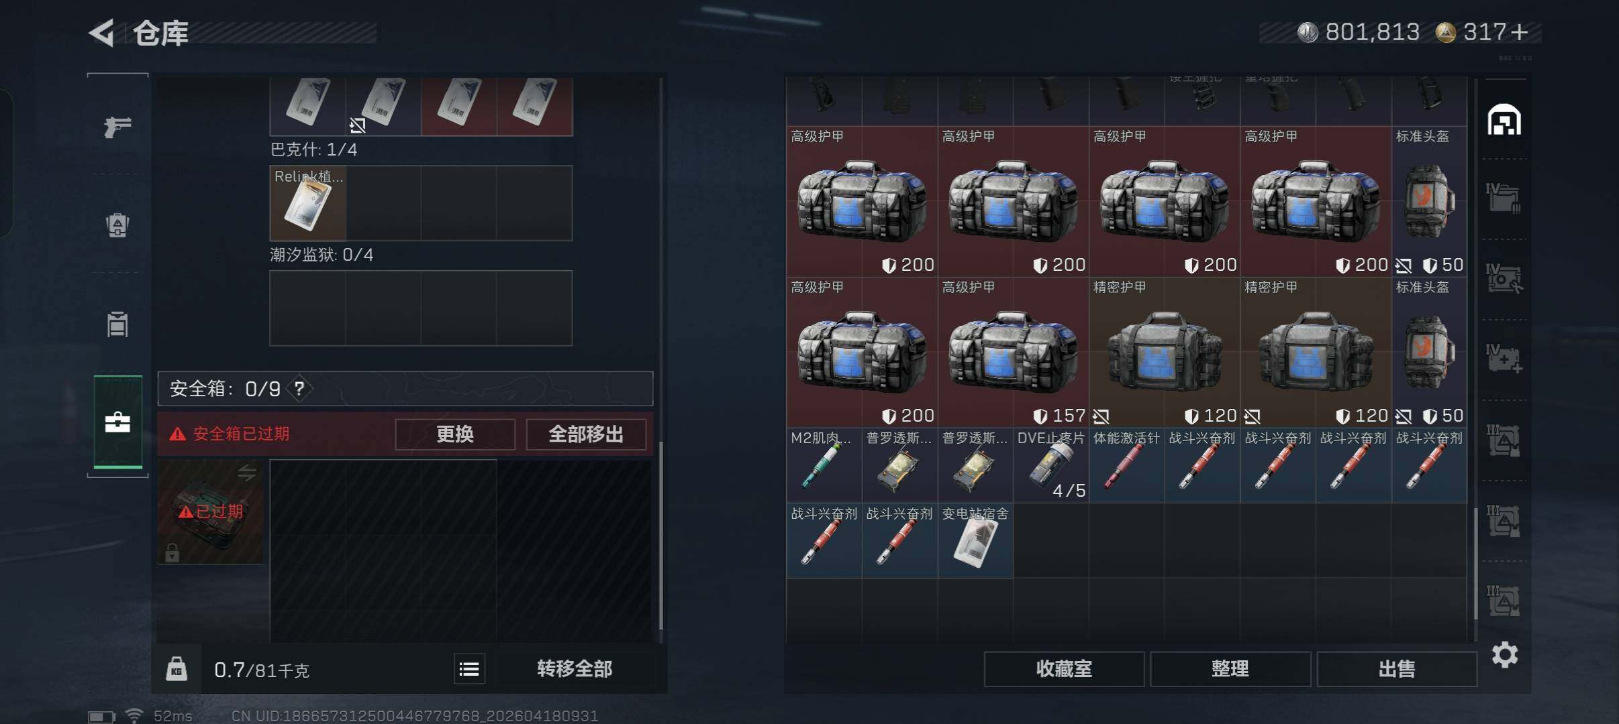
Task: Toggle the list view icon beside 转移全部
Action: (x=469, y=669)
